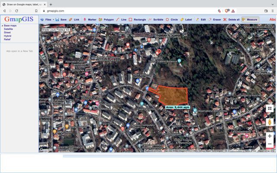Click the Brave Rewards triangle icon
277x173 pixels.
[233, 11]
